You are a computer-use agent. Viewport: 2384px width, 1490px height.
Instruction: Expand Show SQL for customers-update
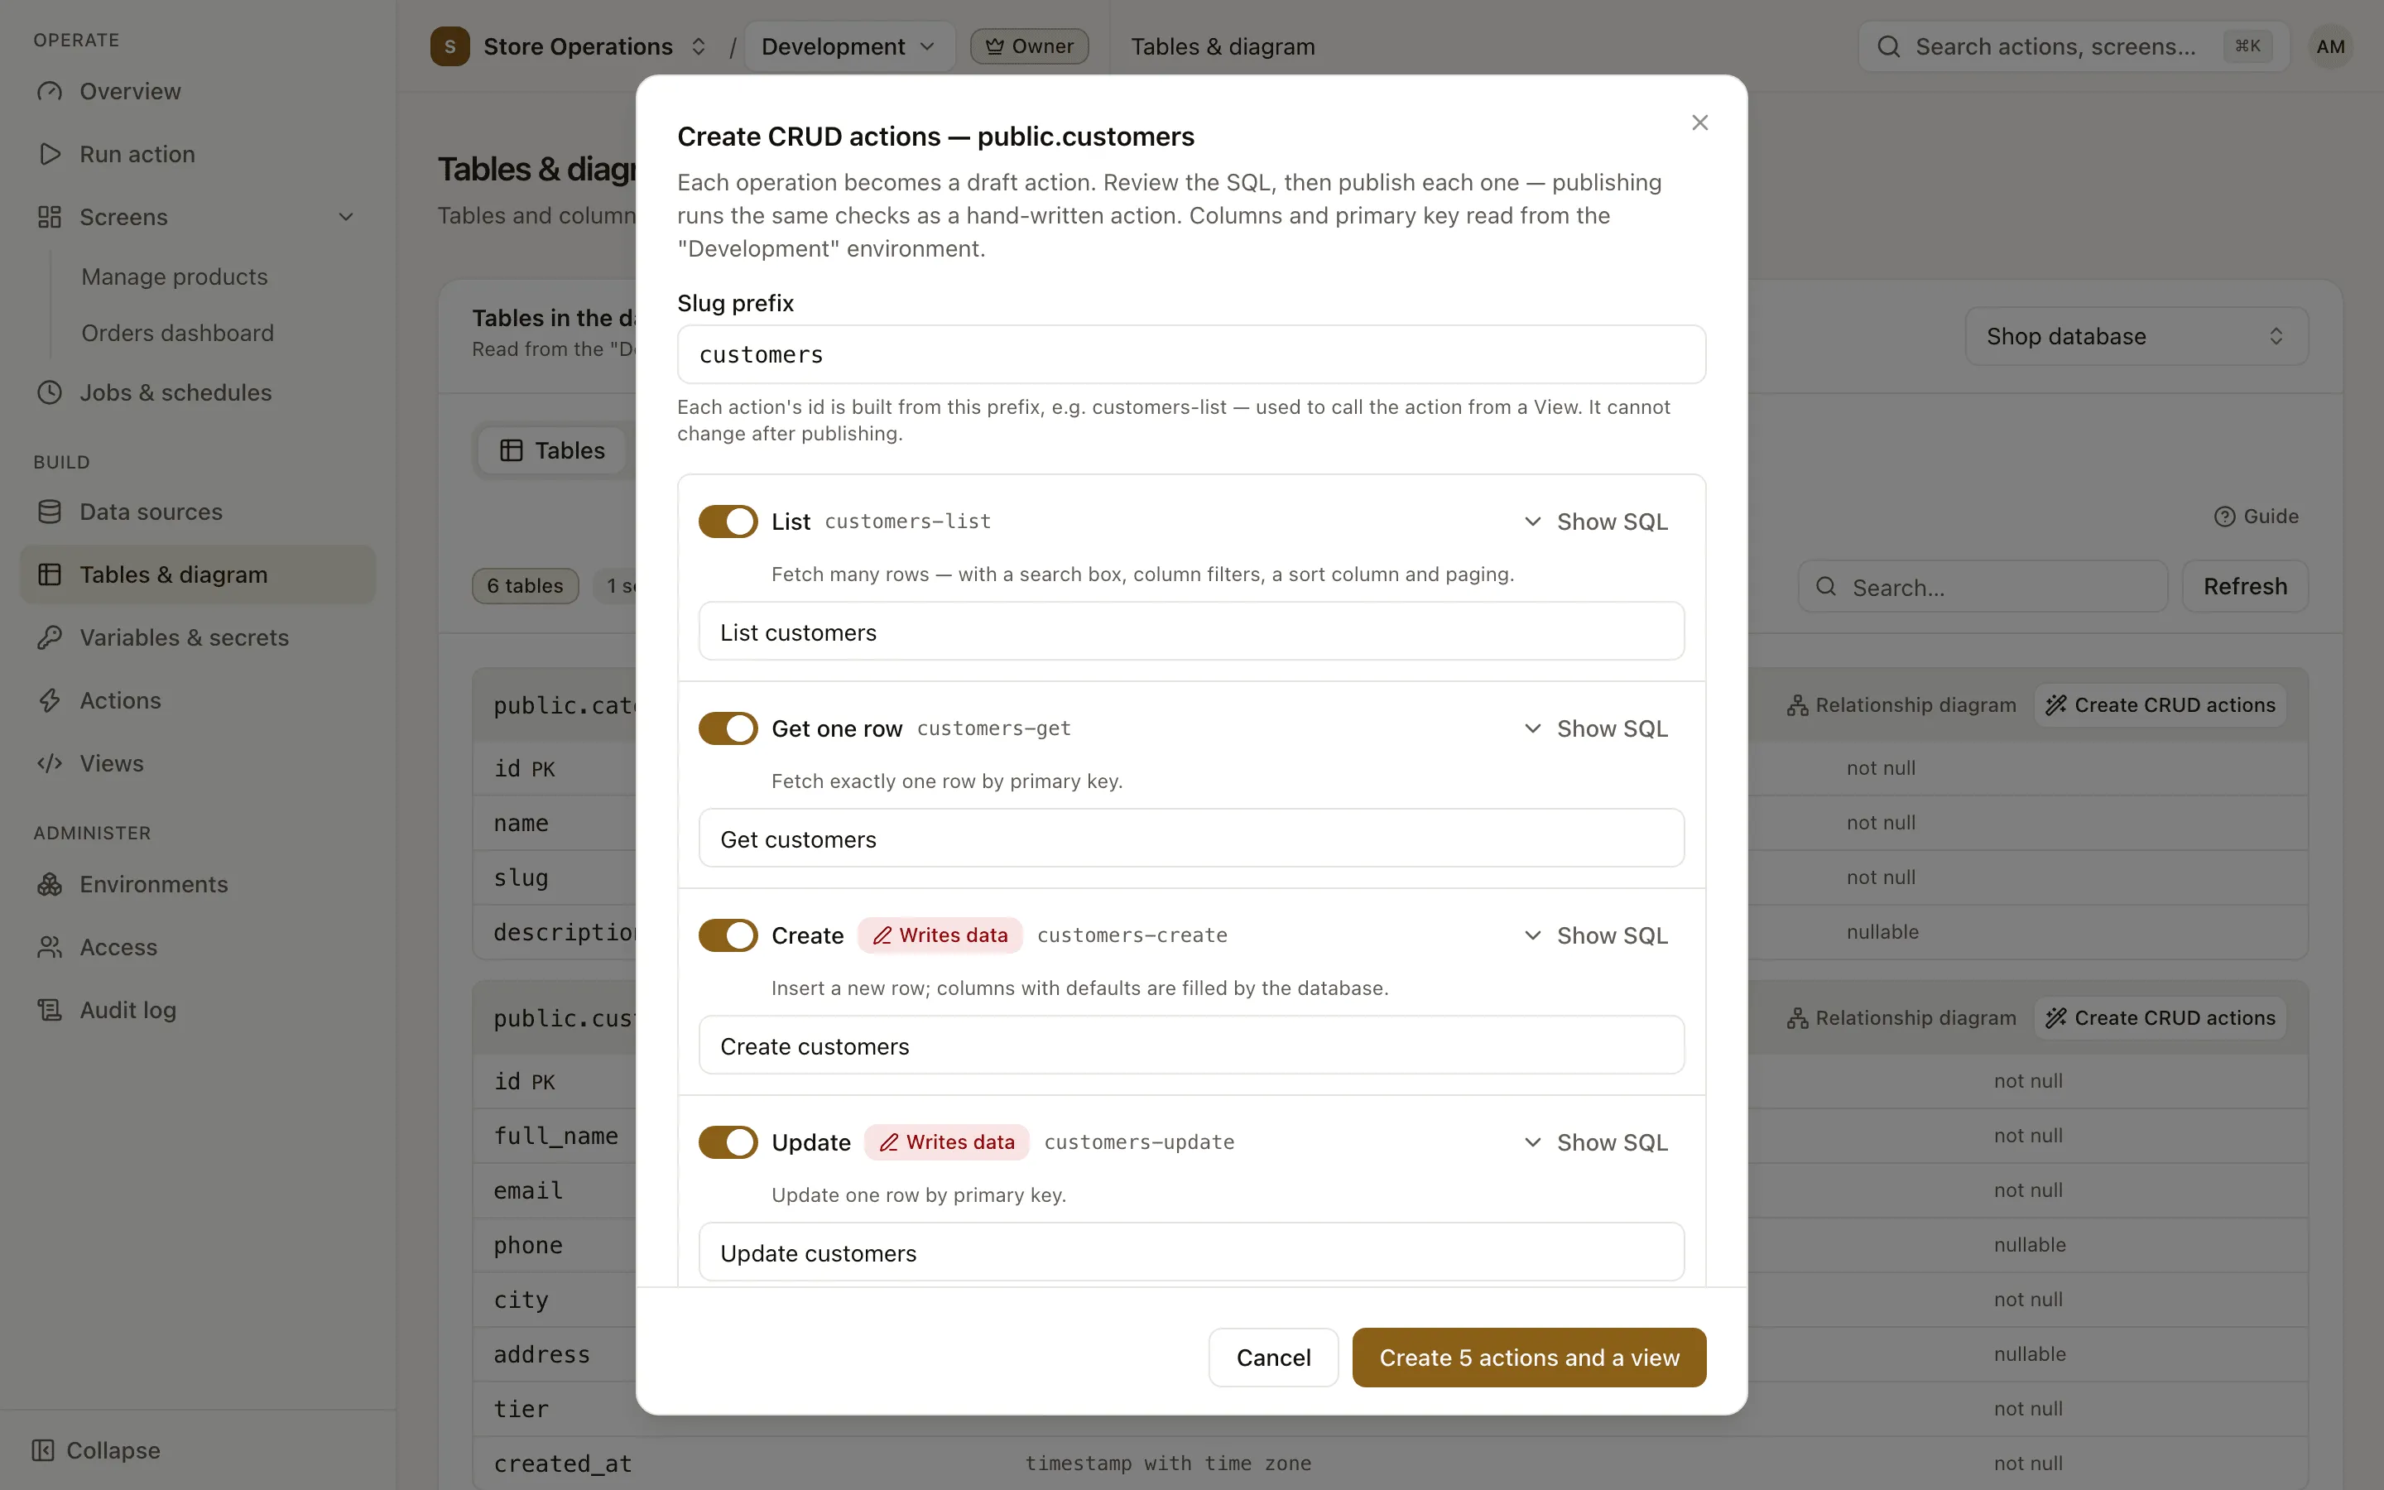(1596, 1142)
